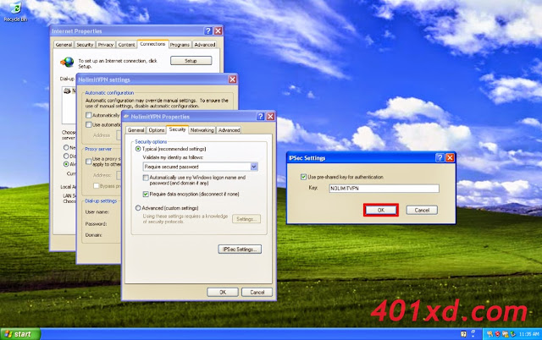
Task: Open Advanced tab in NolimitVPN Properties
Action: point(229,130)
